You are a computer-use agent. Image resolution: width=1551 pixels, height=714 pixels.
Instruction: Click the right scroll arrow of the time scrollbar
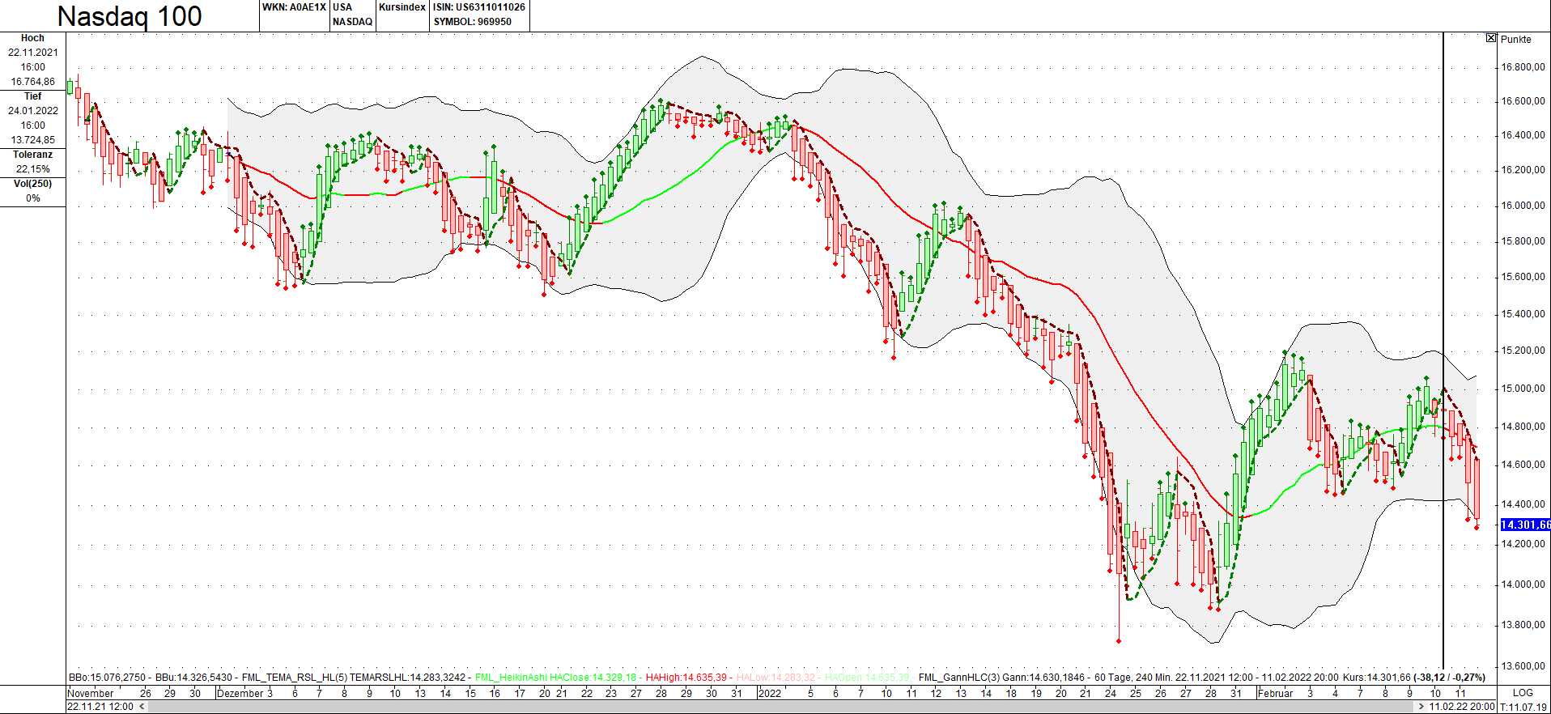pos(1421,707)
